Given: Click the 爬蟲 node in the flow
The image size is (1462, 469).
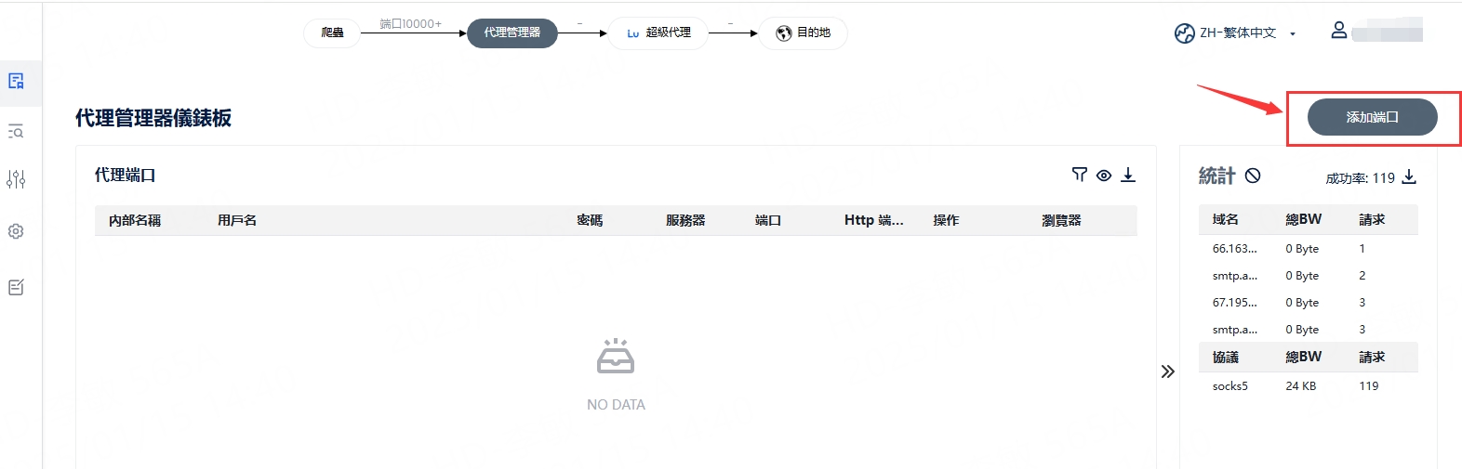Looking at the screenshot, I should coord(332,33).
